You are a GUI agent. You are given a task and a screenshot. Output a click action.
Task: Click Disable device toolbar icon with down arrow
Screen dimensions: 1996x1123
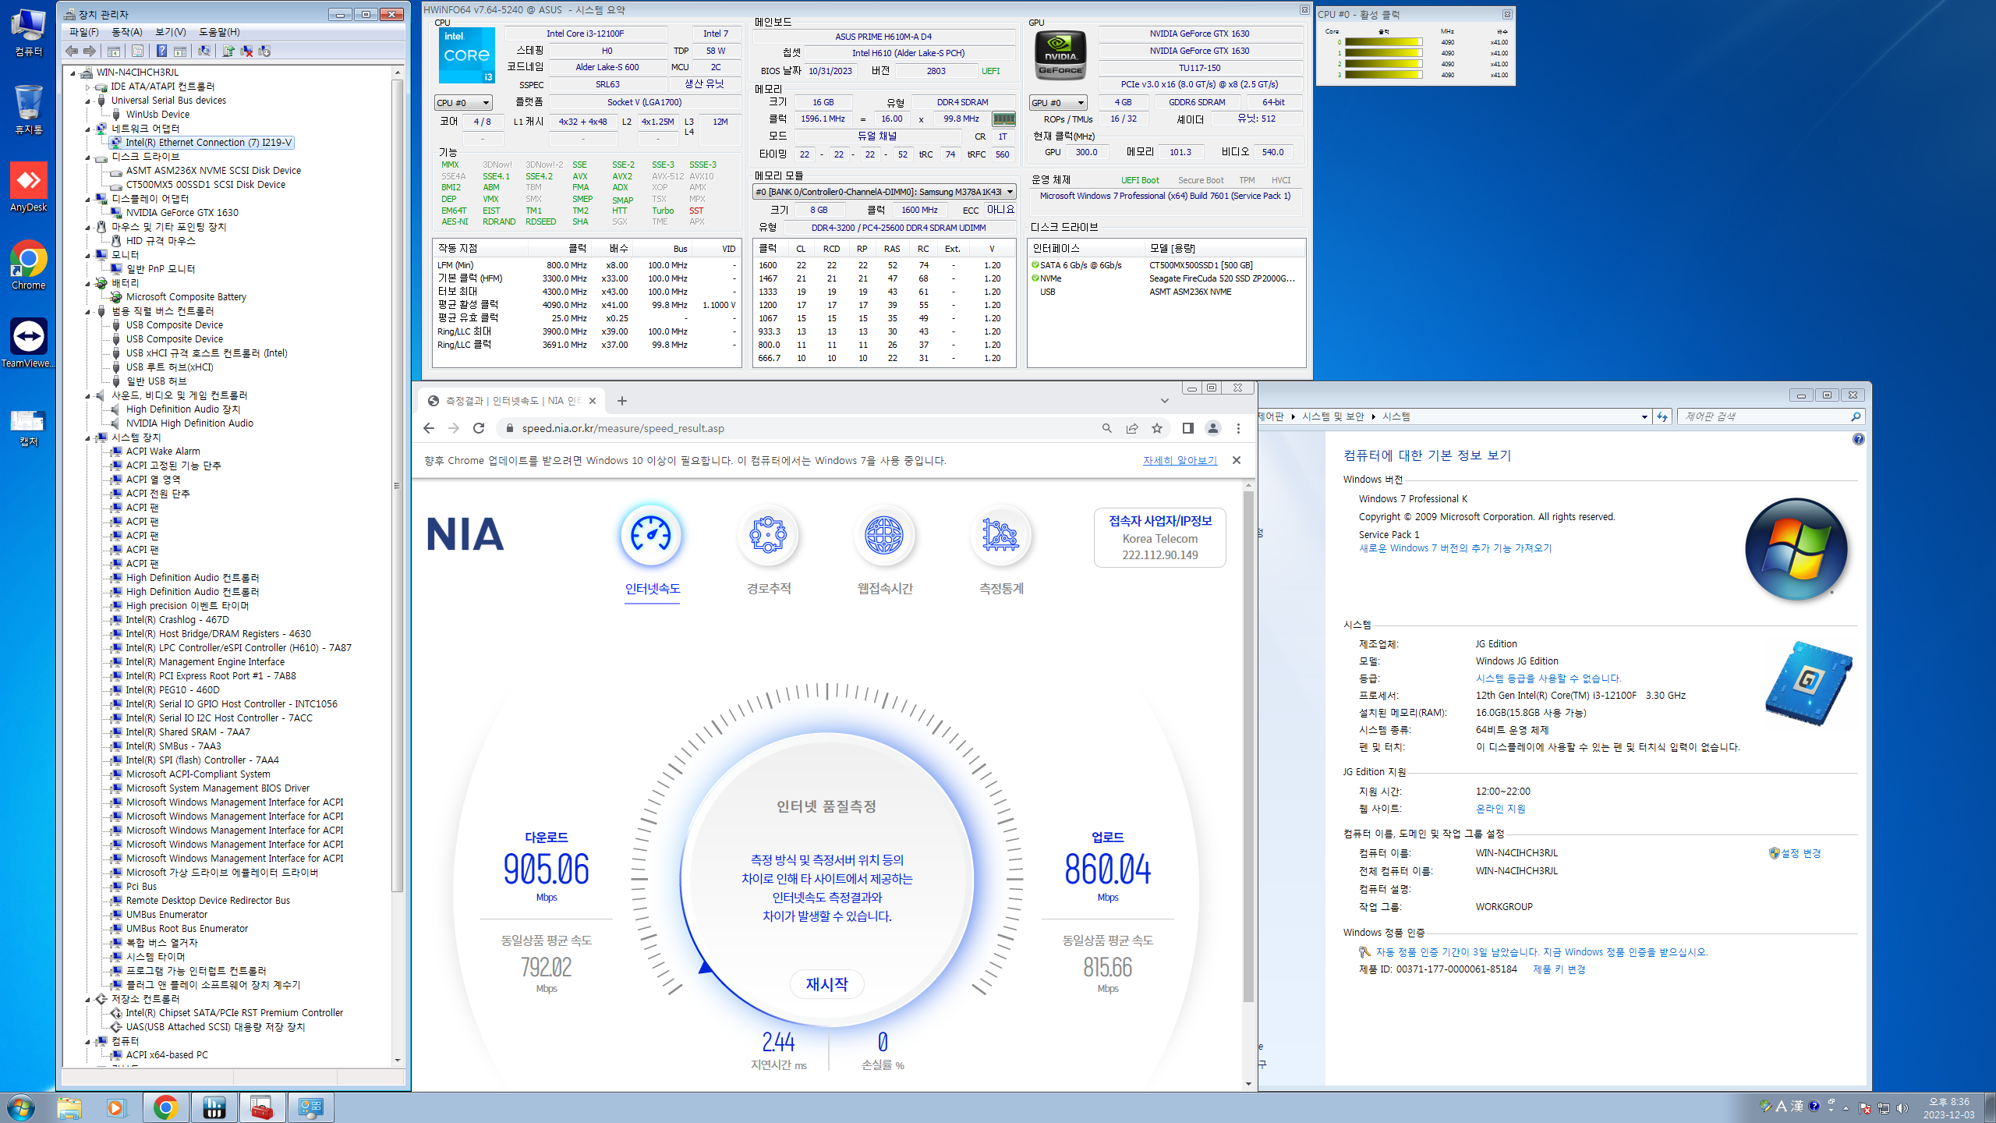pos(264,51)
